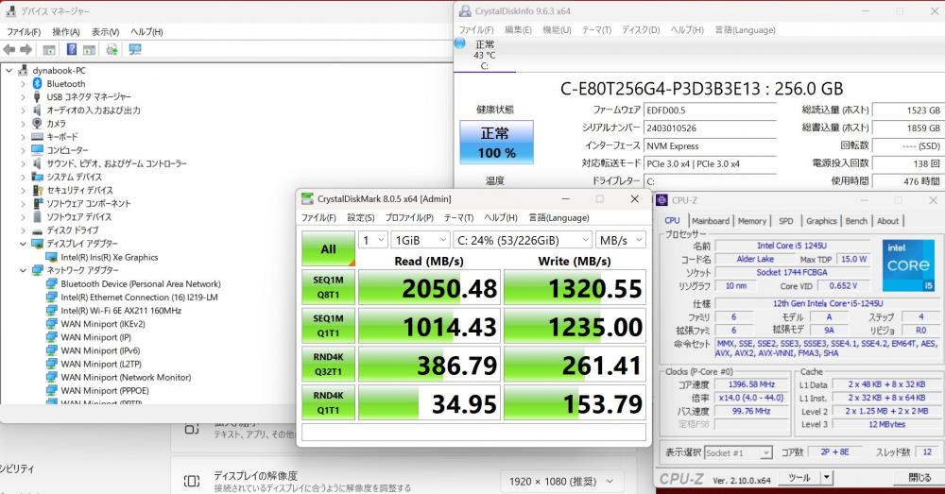Select Intel(R) Iris(R) Xe Graphics adapter
The height and width of the screenshot is (494, 945).
(109, 257)
